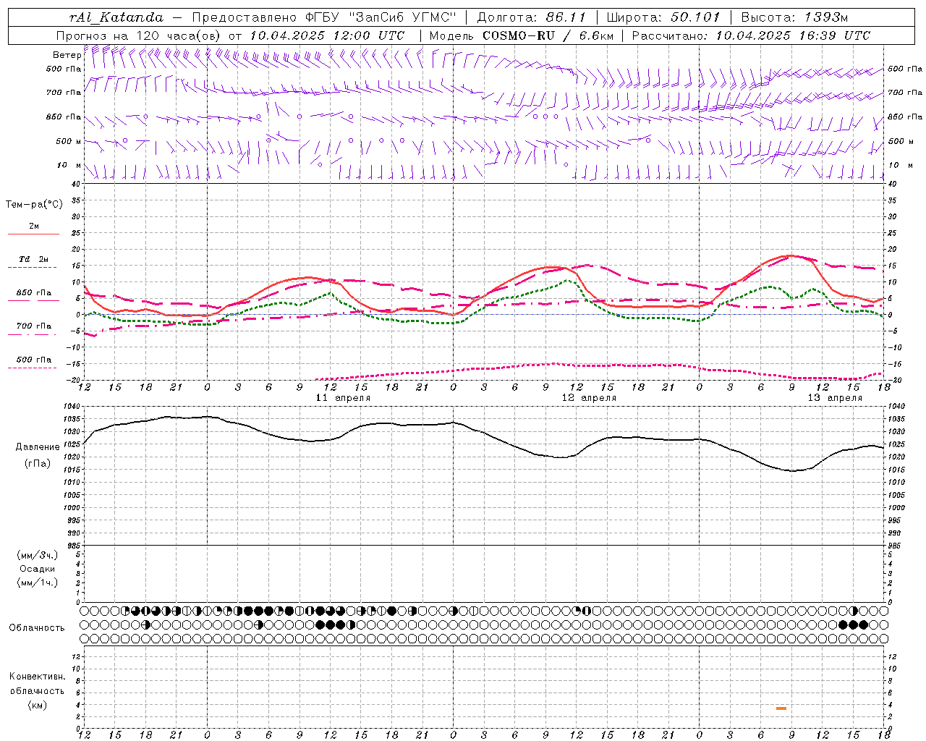
Task: Click the Давление pressure panel label
Action: click(x=38, y=447)
